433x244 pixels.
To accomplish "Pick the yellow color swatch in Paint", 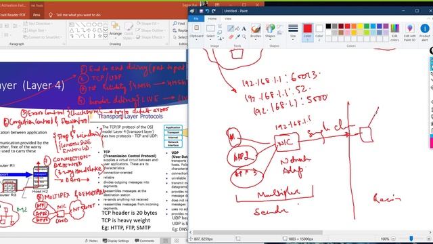I will pos(360,26).
